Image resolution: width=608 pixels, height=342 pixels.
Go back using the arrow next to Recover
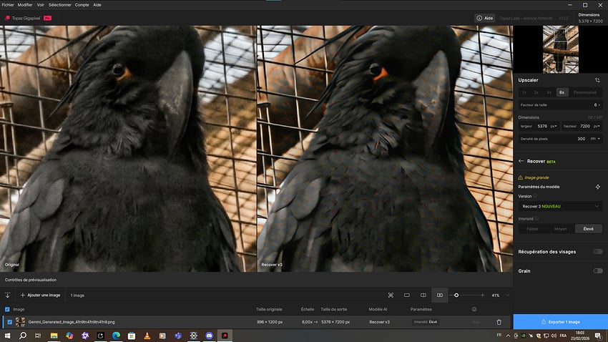coord(521,162)
